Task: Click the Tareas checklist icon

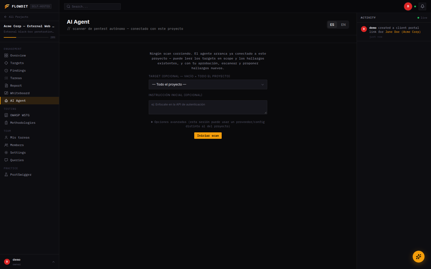Action: (x=6, y=78)
